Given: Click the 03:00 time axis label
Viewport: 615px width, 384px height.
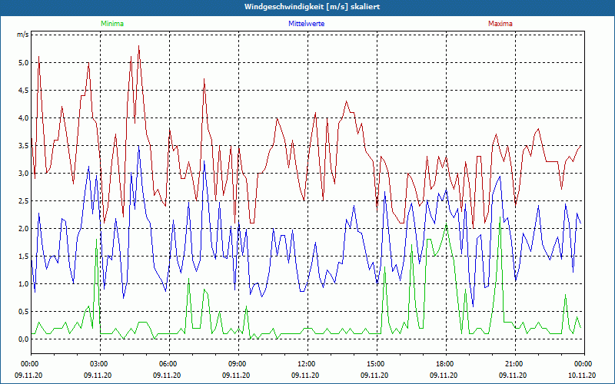Looking at the screenshot, I should (99, 364).
